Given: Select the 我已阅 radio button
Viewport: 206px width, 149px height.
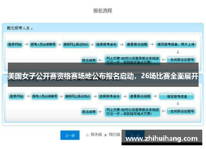Looking at the screenshot, I should (x=105, y=135).
